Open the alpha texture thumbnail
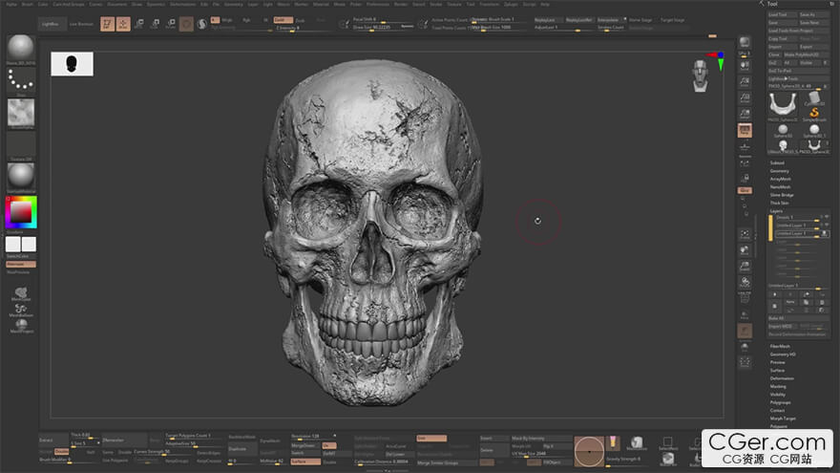This screenshot has width=840, height=473. [21, 112]
